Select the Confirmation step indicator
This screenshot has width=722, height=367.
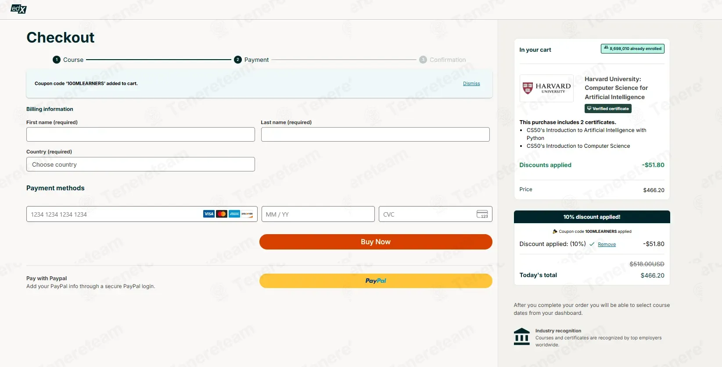[x=442, y=60]
